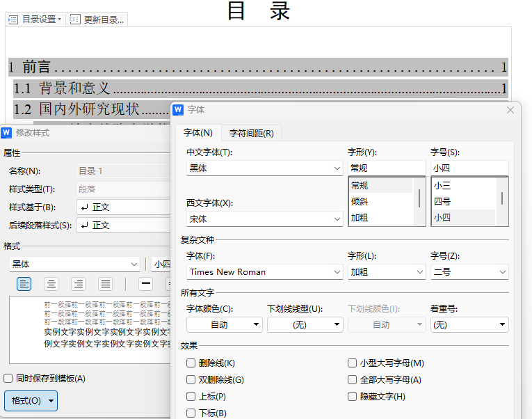532x419 pixels.
Task: Switch to 字符间距 tab
Action: [251, 133]
